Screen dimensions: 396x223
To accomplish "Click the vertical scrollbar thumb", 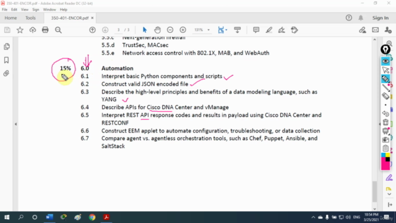I will pos(374,191).
